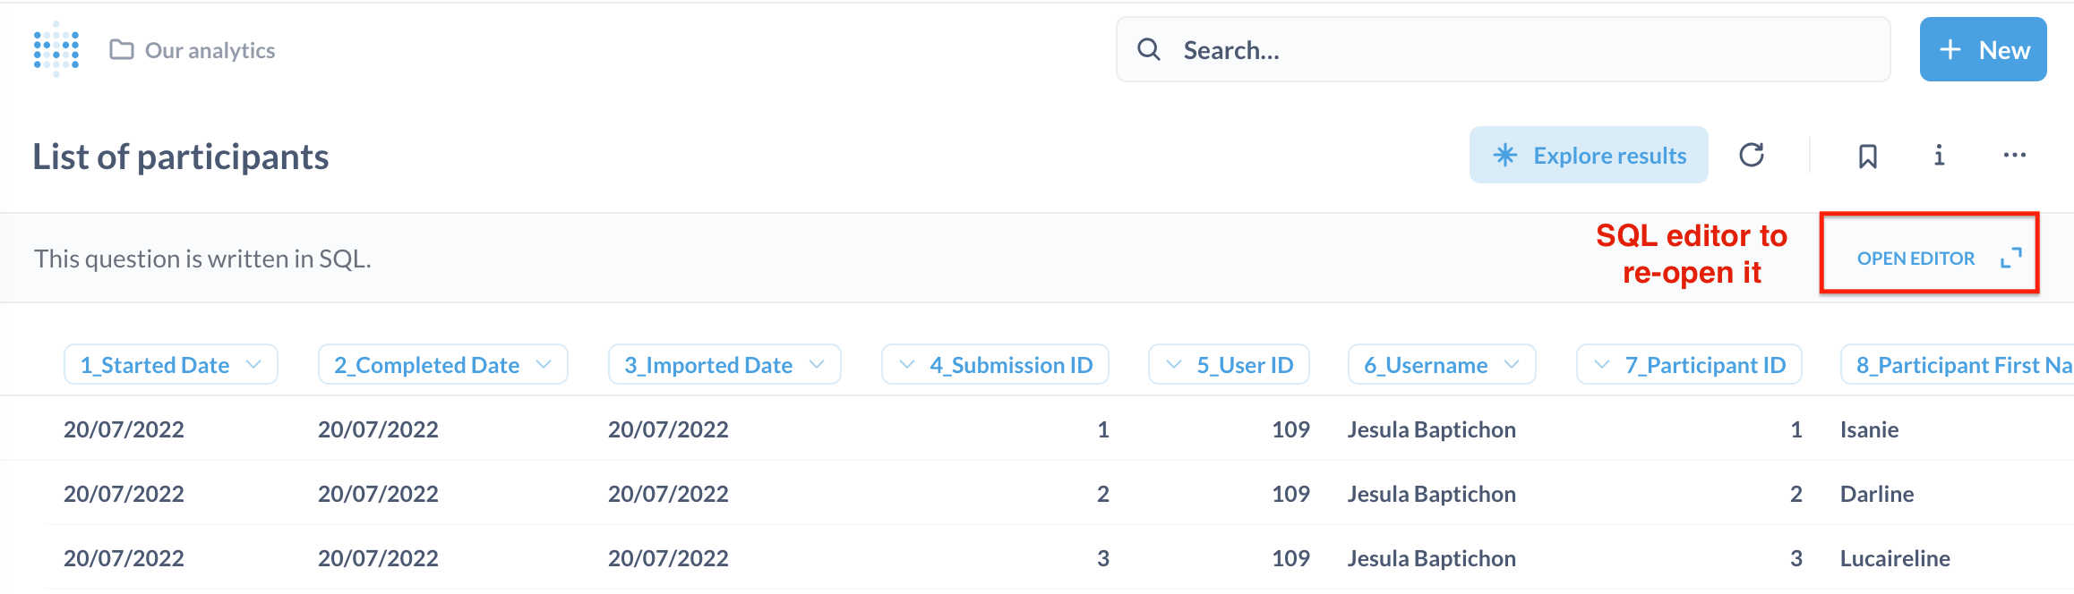Click Started Date in Isanie row
Viewport: 2074px width, 594px height.
[124, 429]
